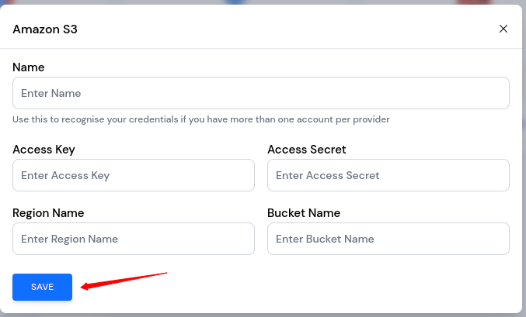The image size is (526, 317).
Task: Click the Bucket Name input field
Action: 388,239
